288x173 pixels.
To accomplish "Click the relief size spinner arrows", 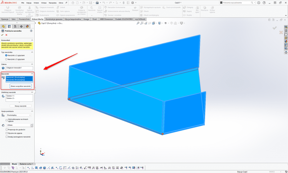I will pyautogui.click(x=31, y=125).
